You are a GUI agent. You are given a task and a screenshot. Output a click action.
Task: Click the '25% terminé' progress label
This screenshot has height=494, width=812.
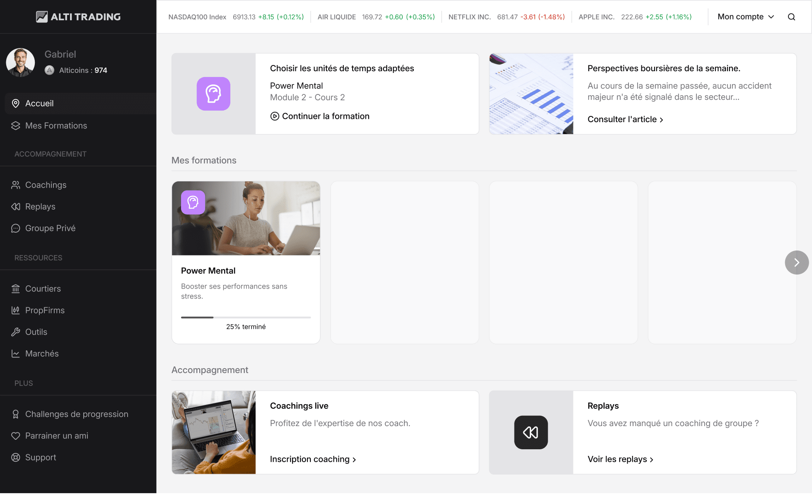click(246, 327)
